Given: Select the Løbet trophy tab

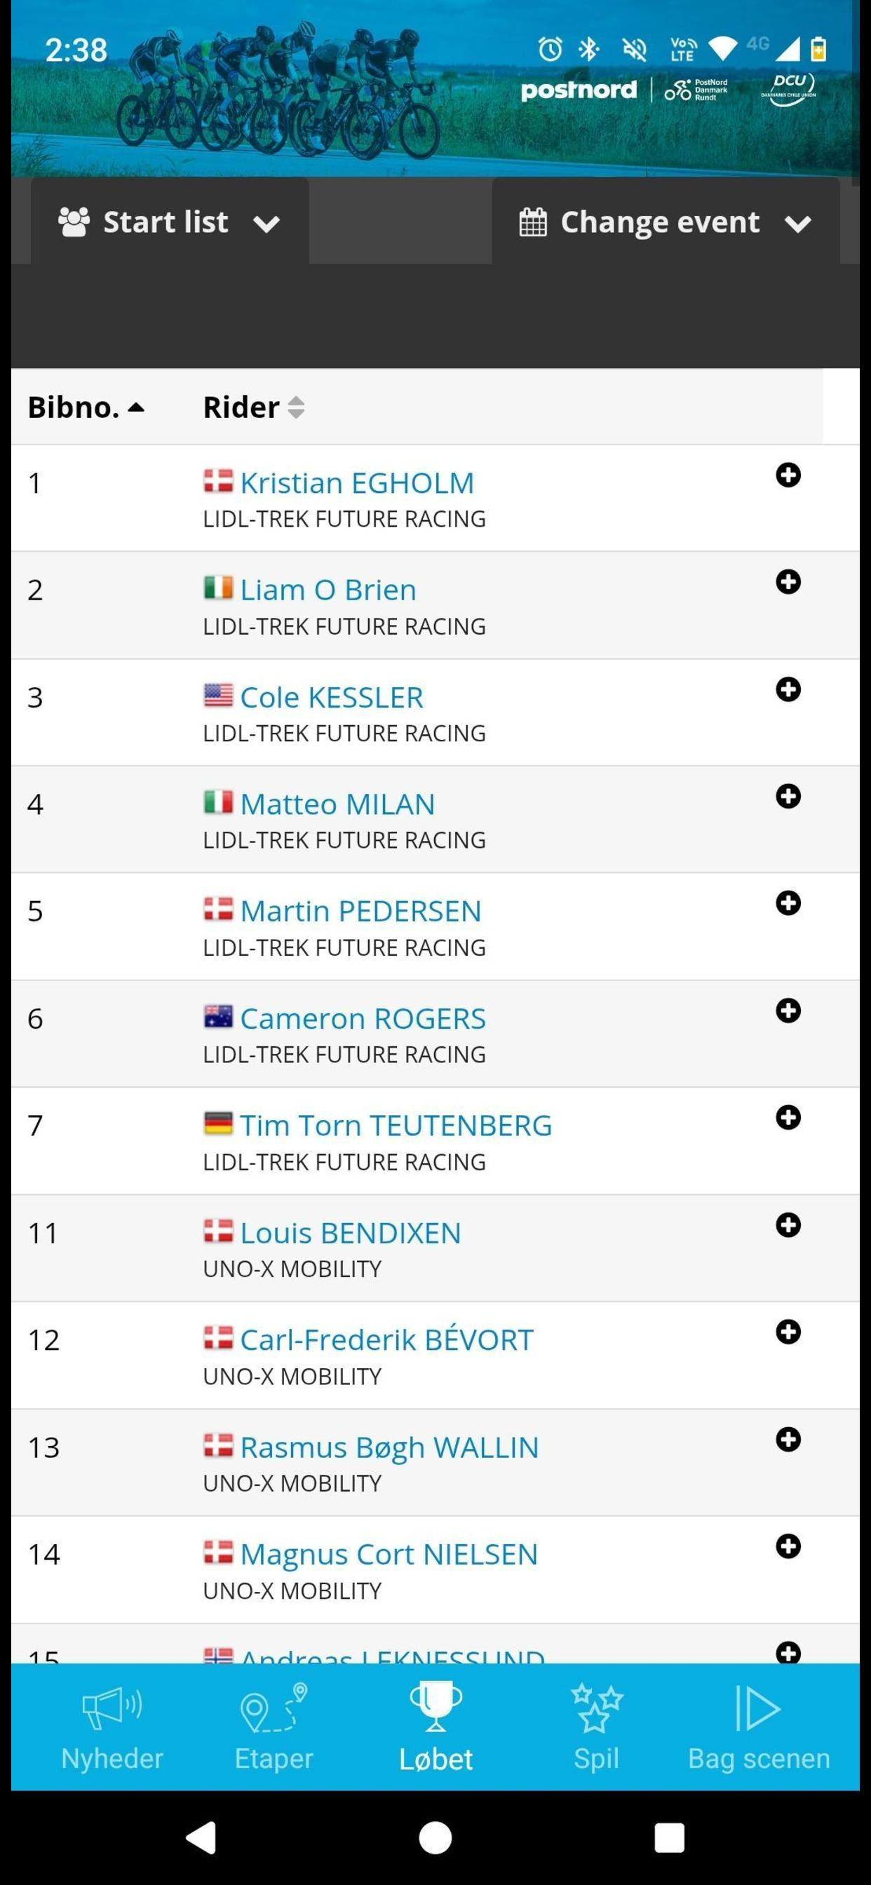Looking at the screenshot, I should 435,1727.
